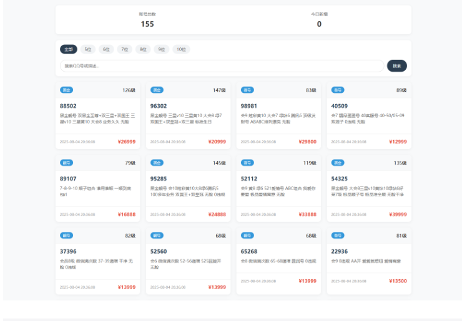Choose the 7位 filter option
The height and width of the screenshot is (321, 462).
[125, 49]
